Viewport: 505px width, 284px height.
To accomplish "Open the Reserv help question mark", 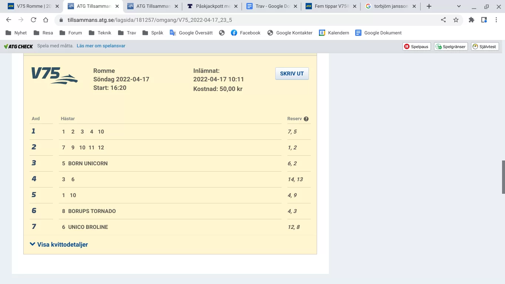I will pyautogui.click(x=306, y=119).
